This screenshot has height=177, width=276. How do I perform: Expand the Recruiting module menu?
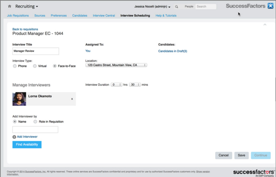coord(27,6)
